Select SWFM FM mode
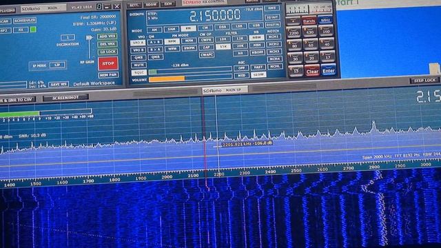The image size is (441, 248). tap(189, 48)
